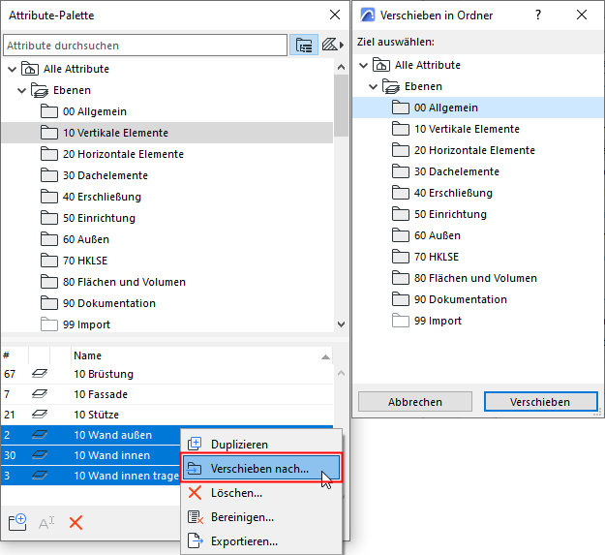Click folder icon of 99 Import in palette
Screen dimensions: 605x555
[x=49, y=324]
